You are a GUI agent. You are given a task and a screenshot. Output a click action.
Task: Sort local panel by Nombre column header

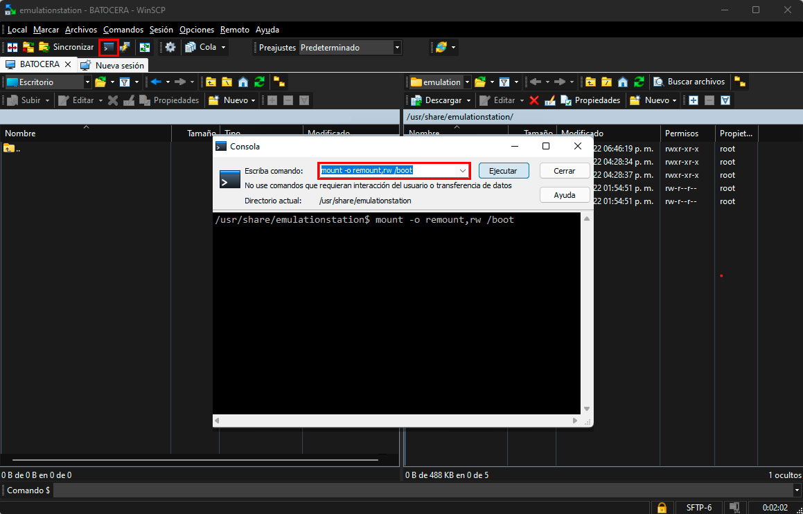click(x=85, y=133)
